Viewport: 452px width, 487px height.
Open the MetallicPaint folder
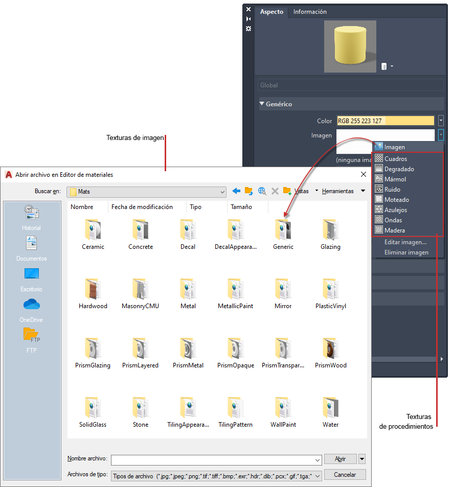(236, 294)
